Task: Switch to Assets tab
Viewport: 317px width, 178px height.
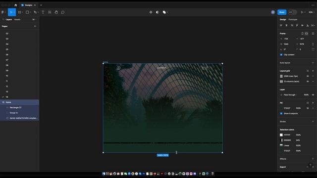Action: pos(17,20)
